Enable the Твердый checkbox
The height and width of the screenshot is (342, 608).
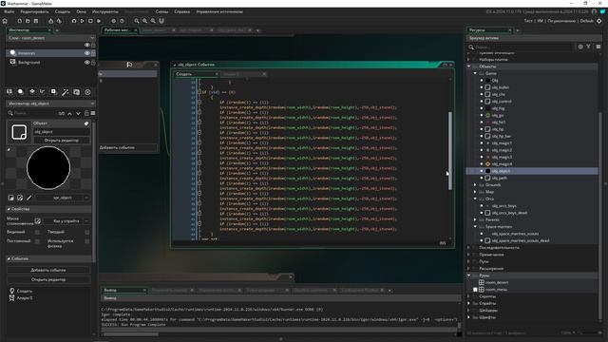[x=87, y=232]
